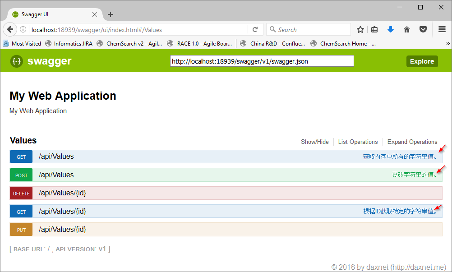Viewport: 452px width, 272px height.
Task: Focus the browser Search field
Action: click(309, 29)
